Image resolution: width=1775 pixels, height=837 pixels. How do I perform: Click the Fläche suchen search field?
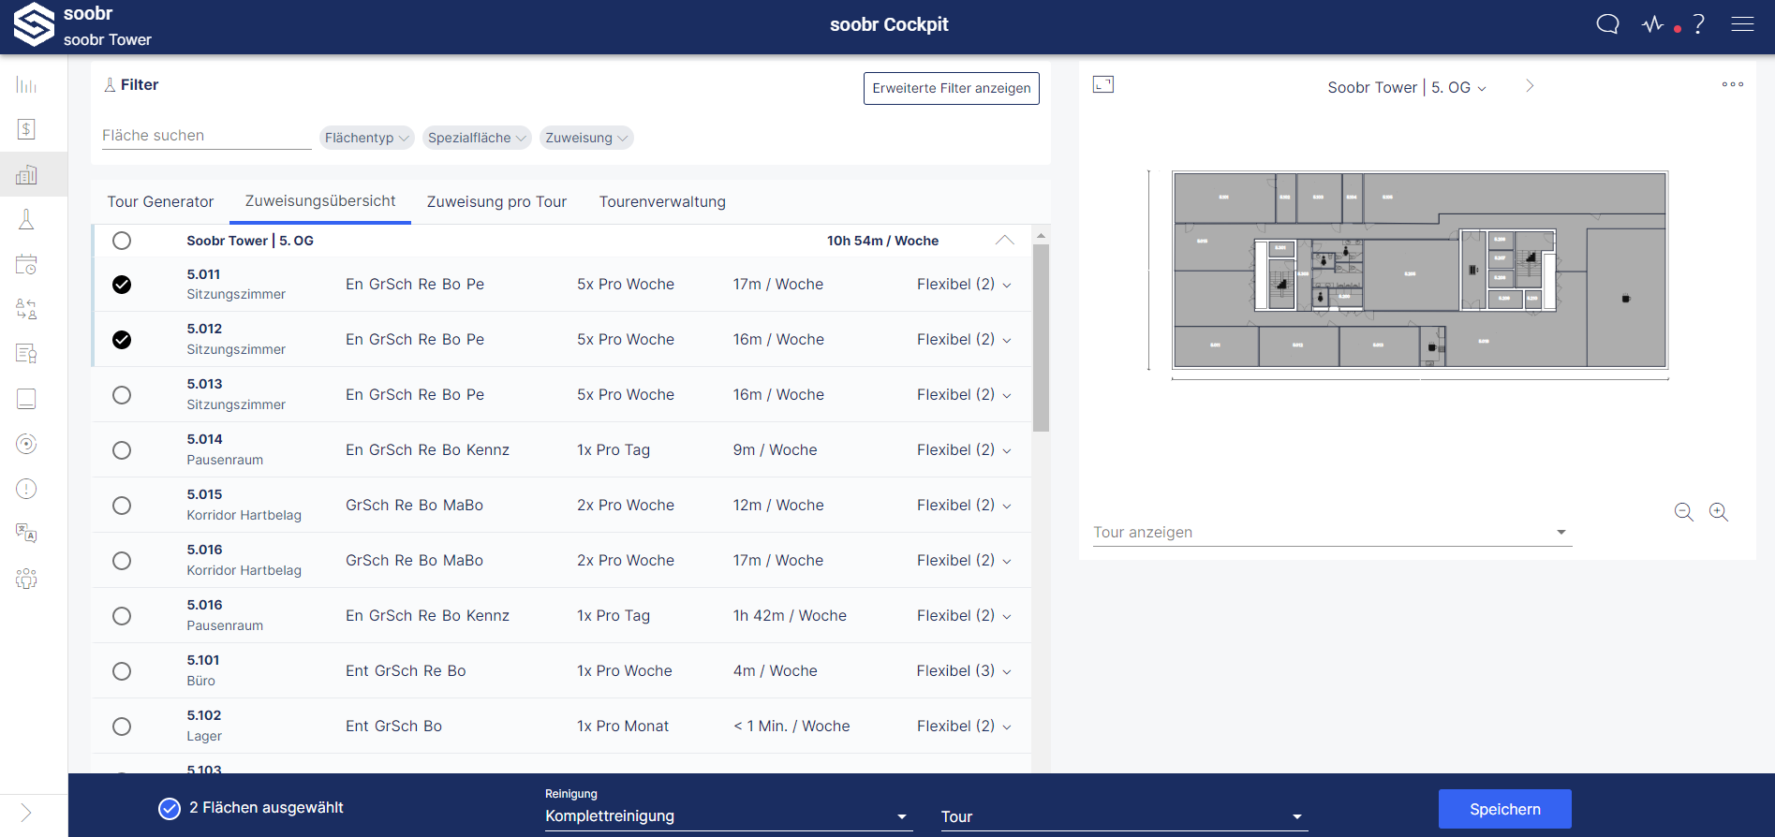pyautogui.click(x=206, y=136)
